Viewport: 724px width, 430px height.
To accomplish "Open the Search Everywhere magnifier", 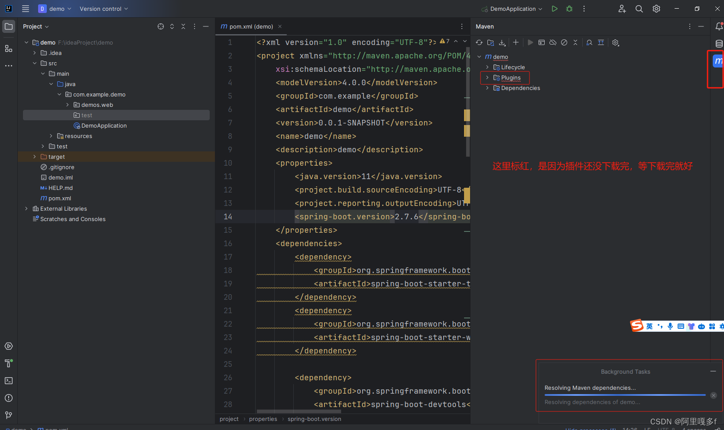I will coord(639,9).
